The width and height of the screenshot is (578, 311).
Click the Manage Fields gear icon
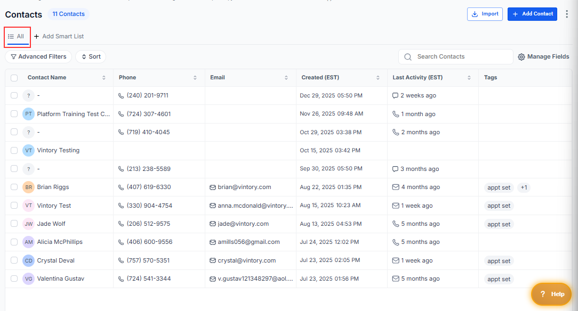pos(521,57)
